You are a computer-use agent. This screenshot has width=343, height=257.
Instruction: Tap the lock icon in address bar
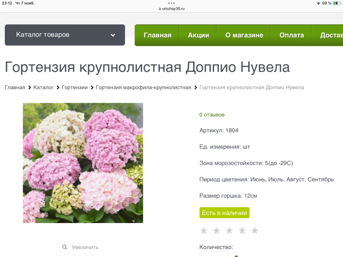tap(160, 9)
